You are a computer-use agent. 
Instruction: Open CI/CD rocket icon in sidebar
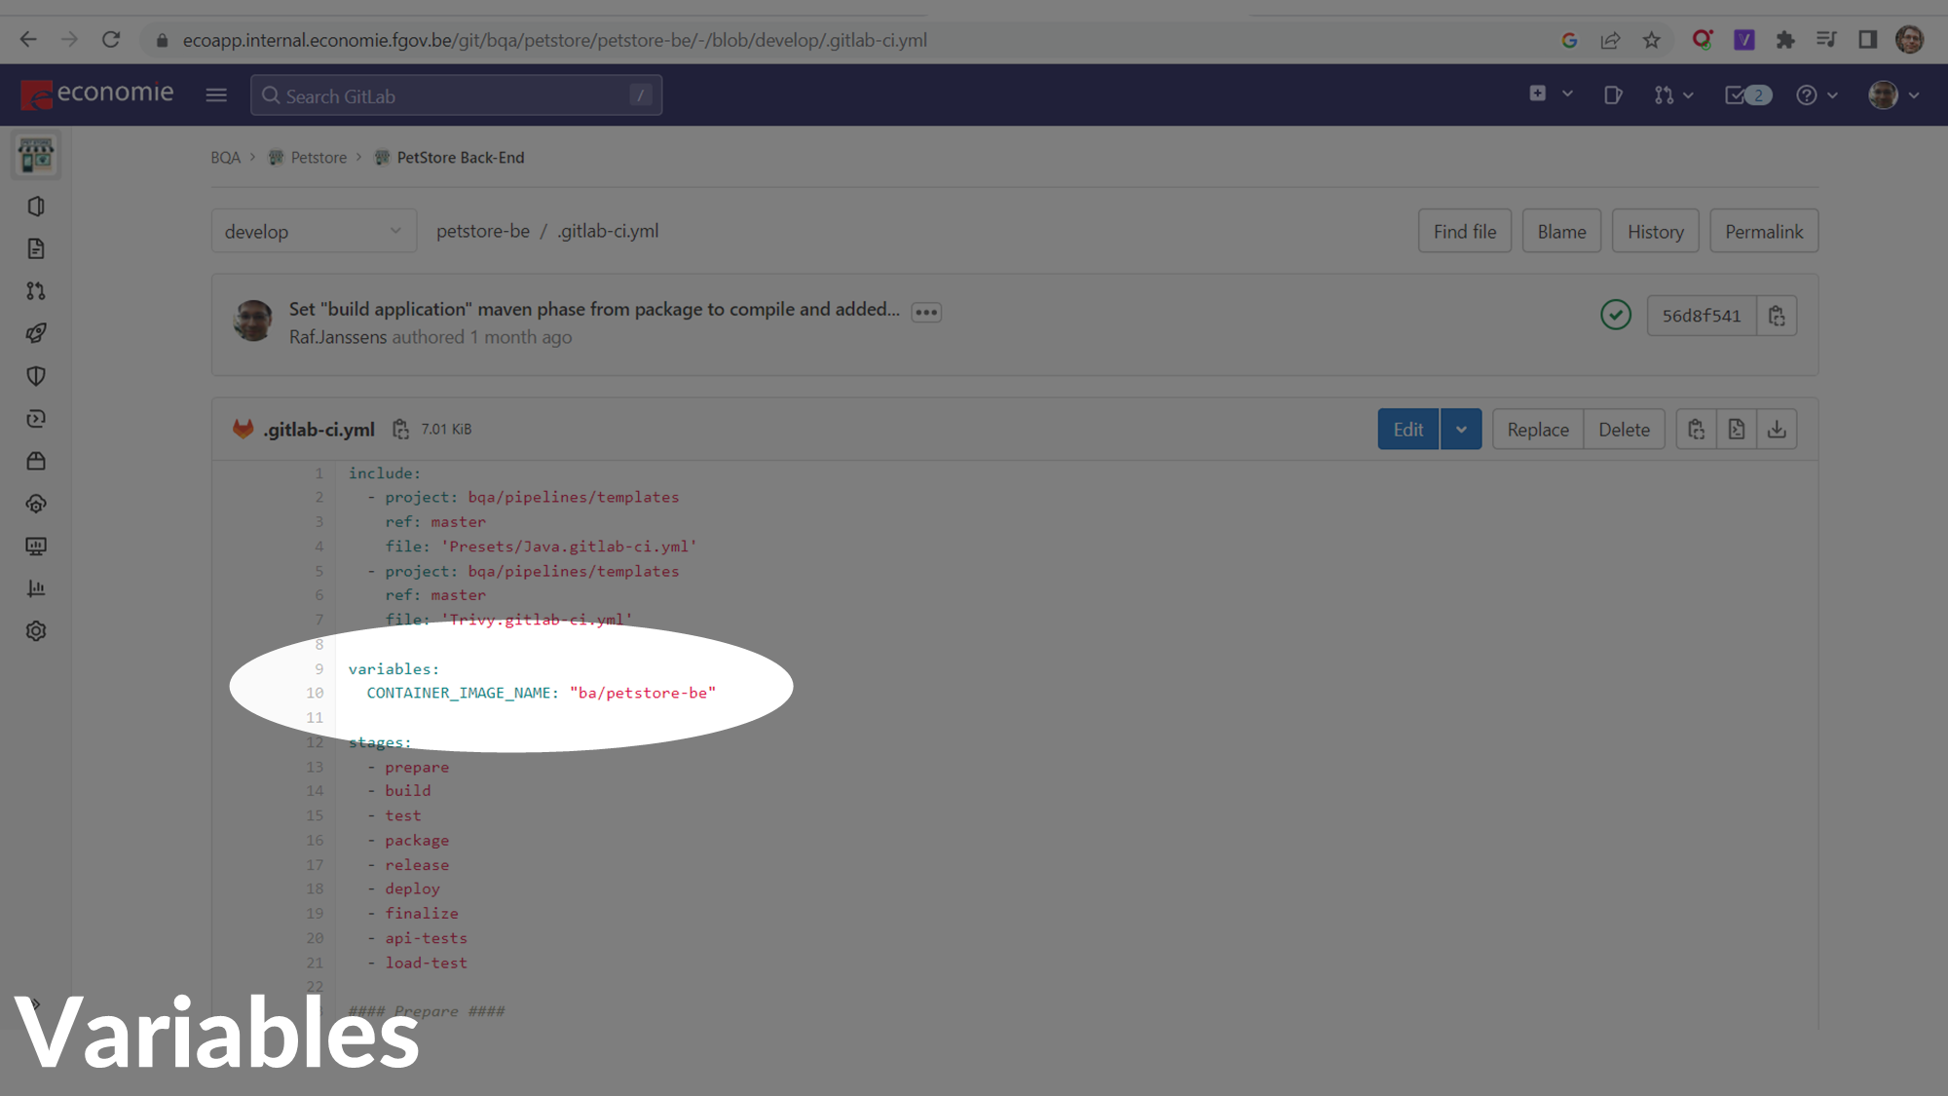36,333
